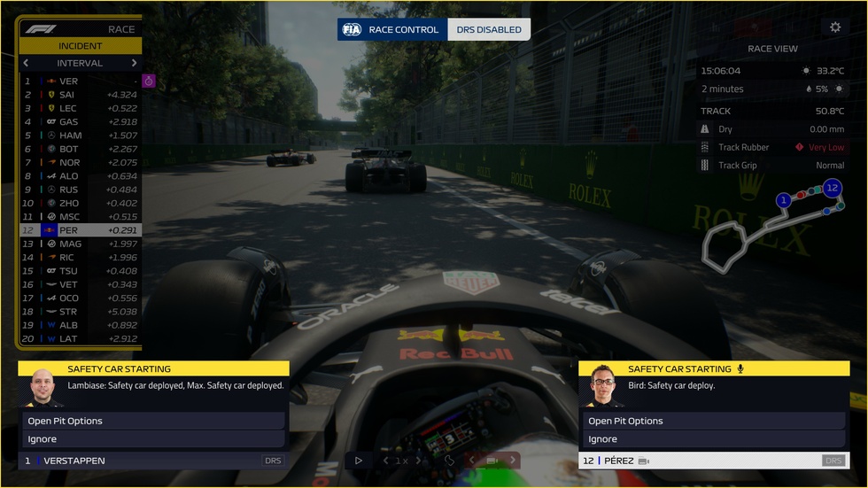Select HAM row in the standings

pyautogui.click(x=81, y=136)
